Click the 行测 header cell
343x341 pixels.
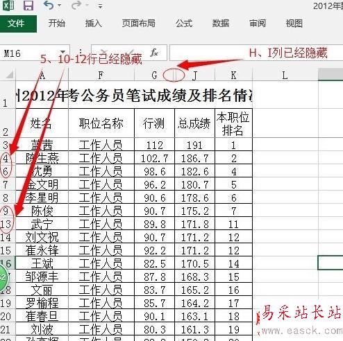point(154,123)
